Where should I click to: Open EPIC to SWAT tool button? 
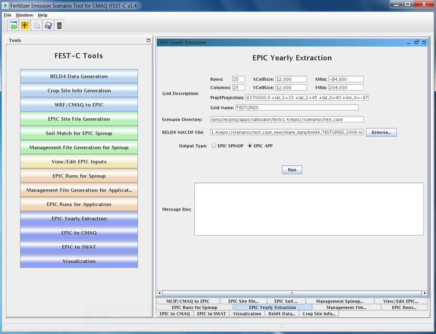[x=79, y=247]
